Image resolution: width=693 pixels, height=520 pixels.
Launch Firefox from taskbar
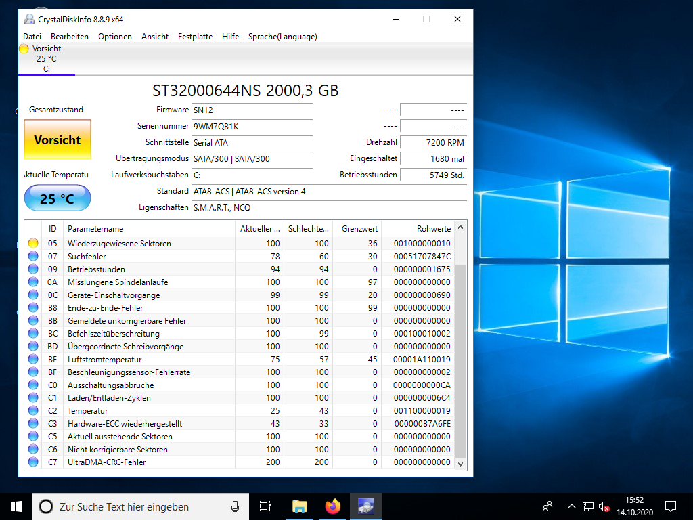pyautogui.click(x=333, y=506)
